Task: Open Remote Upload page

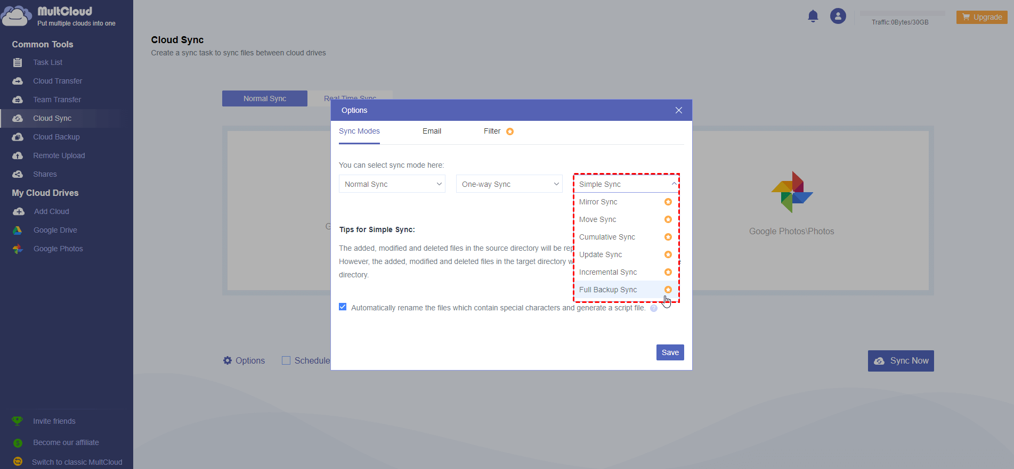Action: click(59, 156)
